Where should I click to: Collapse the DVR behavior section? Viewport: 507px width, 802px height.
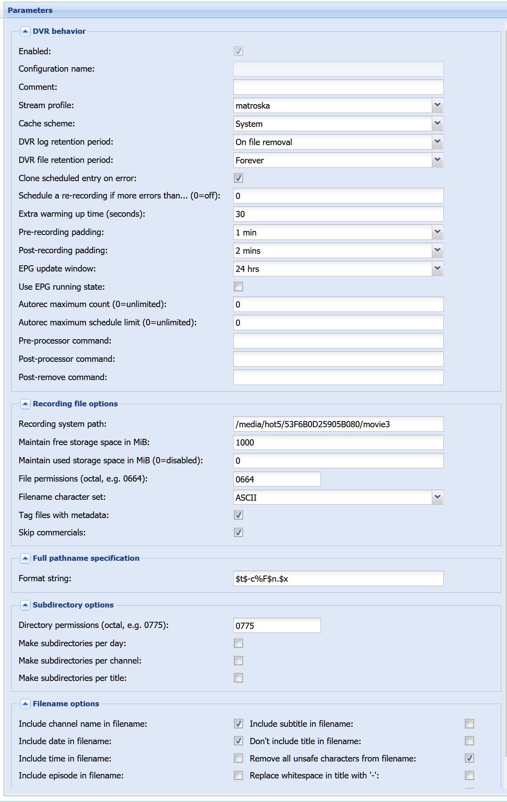click(25, 31)
